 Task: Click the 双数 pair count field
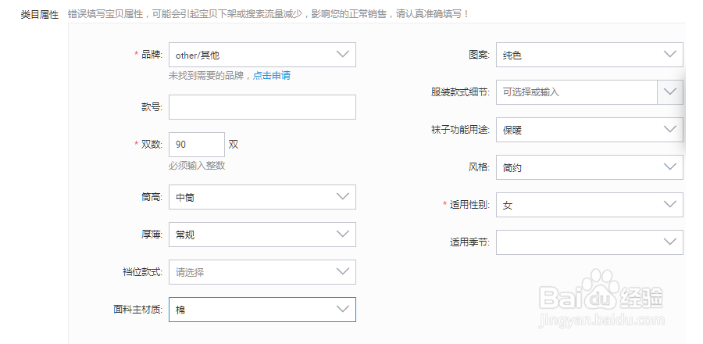pyautogui.click(x=196, y=145)
